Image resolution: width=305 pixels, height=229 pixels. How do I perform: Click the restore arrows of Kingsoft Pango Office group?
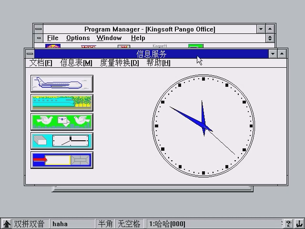(270, 38)
